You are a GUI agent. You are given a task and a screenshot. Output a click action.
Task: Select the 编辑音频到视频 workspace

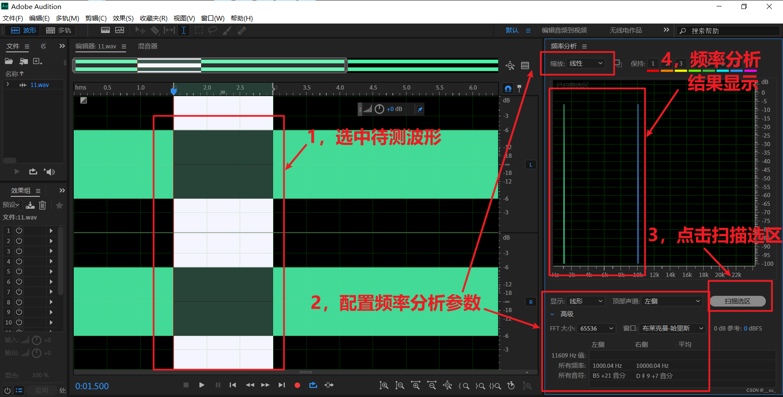tap(564, 30)
